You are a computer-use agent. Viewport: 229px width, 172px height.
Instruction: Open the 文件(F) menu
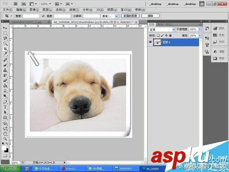(7, 10)
